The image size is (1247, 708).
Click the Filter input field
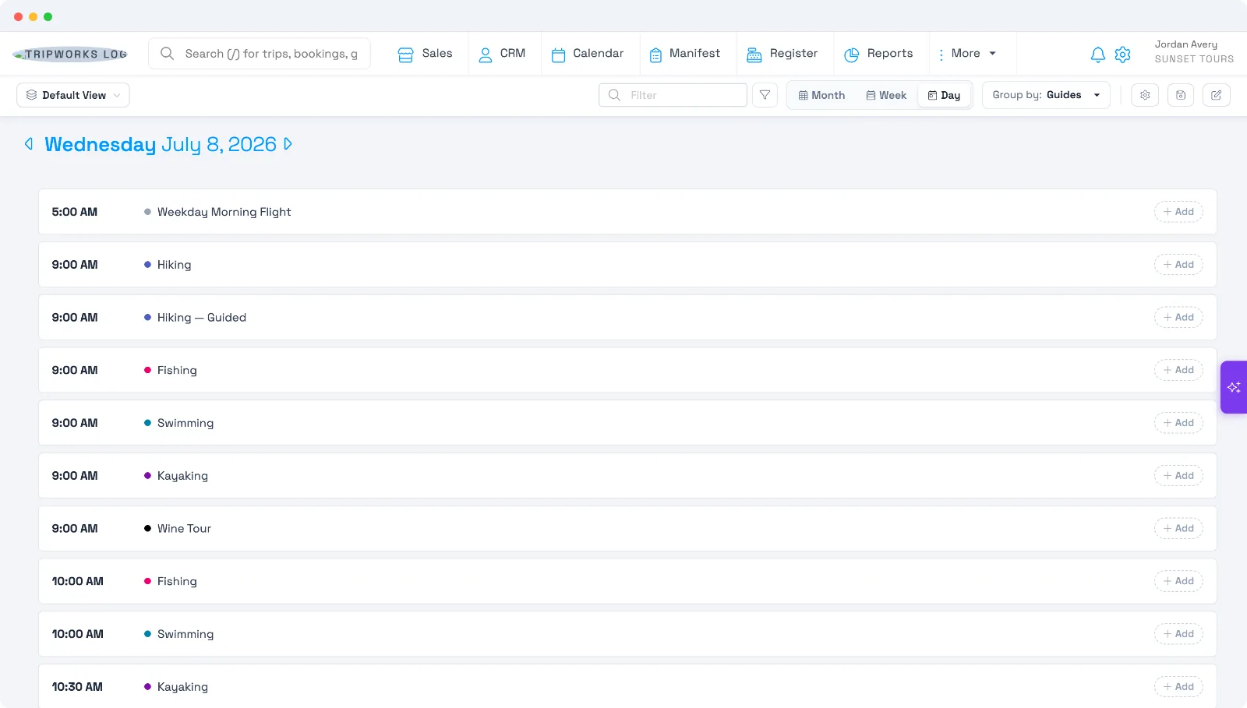coord(673,95)
